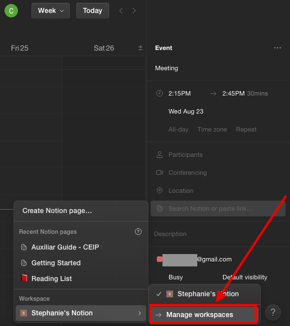This screenshot has height=326, width=290.
Task: Change the Default visibility setting
Action: point(244,277)
